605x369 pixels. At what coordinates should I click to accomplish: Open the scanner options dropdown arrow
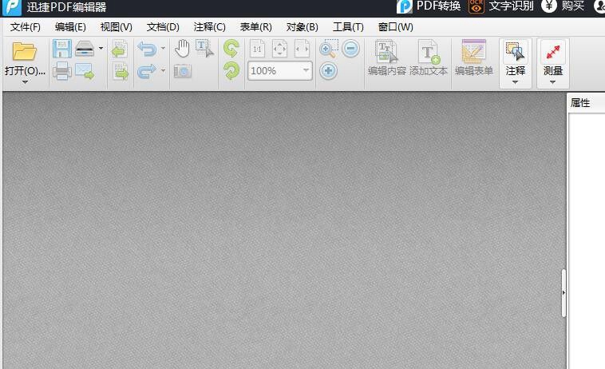coord(101,49)
